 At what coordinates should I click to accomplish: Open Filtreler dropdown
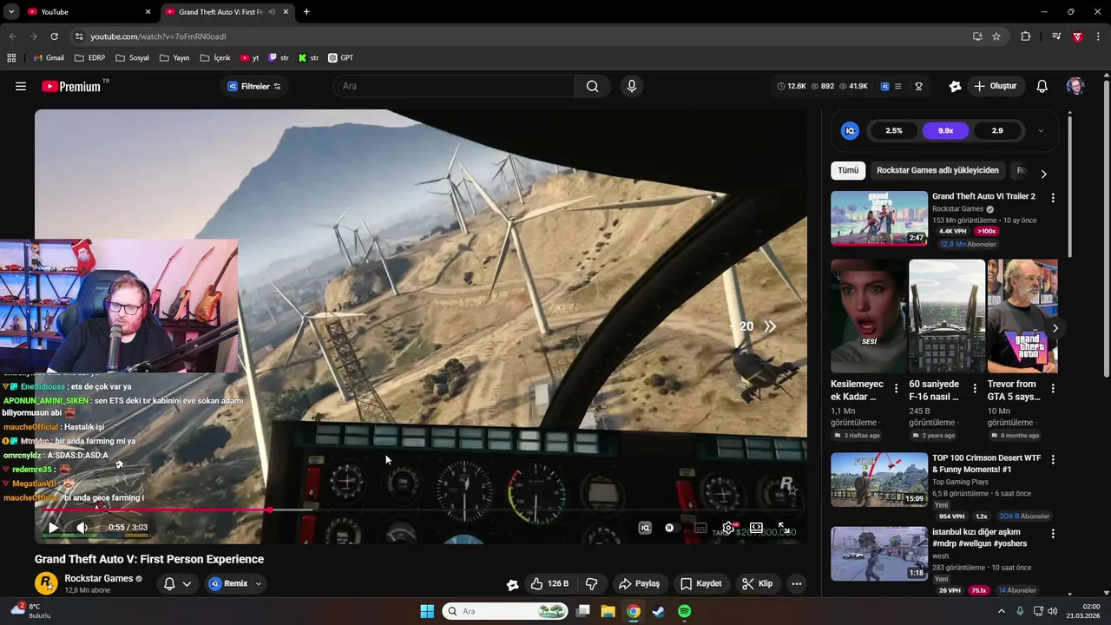254,86
